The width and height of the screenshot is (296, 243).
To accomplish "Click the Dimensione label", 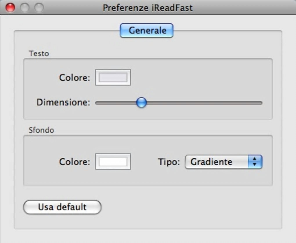I will tap(63, 102).
